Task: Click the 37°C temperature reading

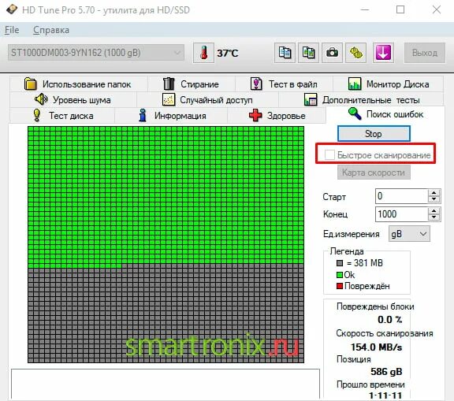Action: 228,54
